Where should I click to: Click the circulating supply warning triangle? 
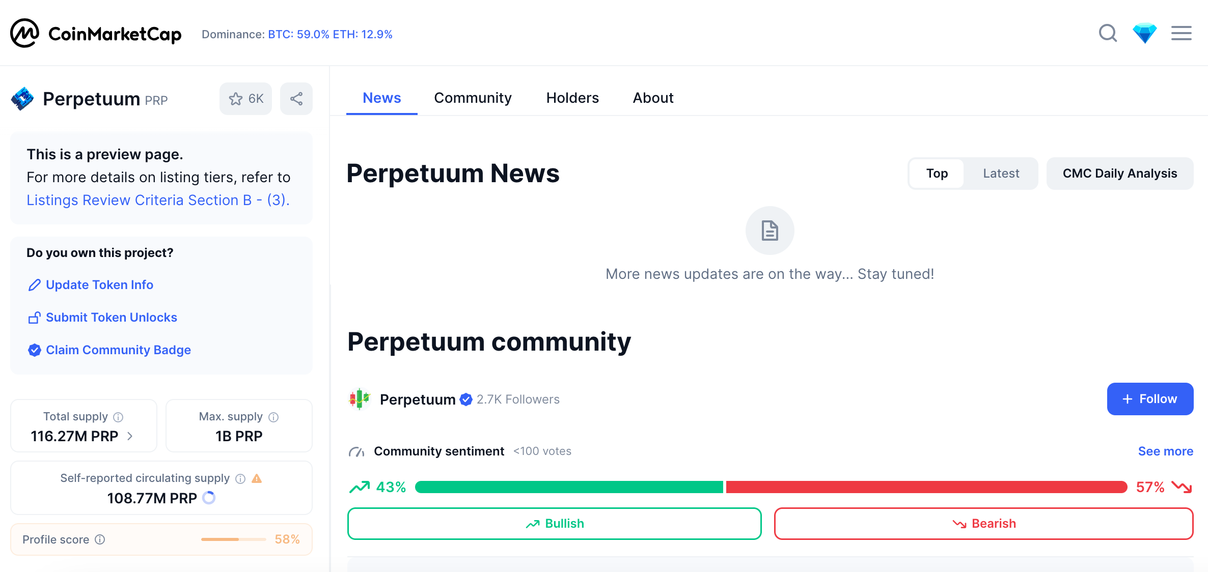pyautogui.click(x=257, y=478)
